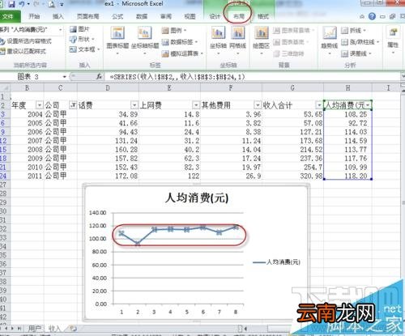
Task: Open the 图表标题 chart title options
Action: [x=117, y=40]
